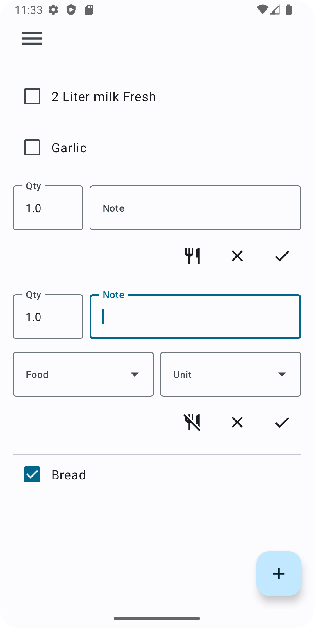Click the fork and knife food toggle icon

[x=192, y=256]
